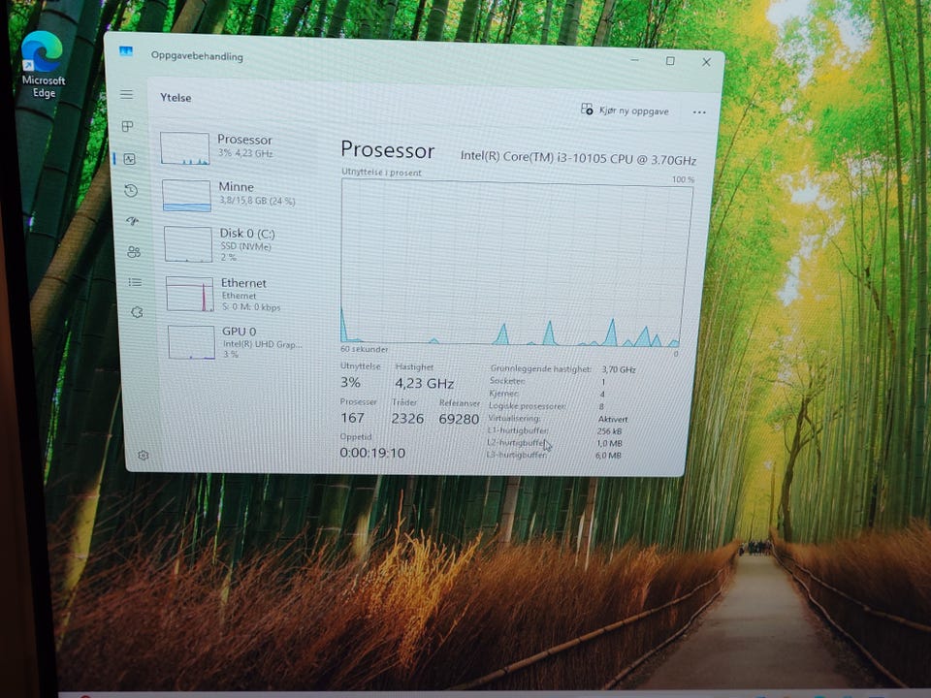Viewport: 931px width, 698px height.
Task: Click the Grunnleggende hastighet 3,70 GHz value
Action: tap(618, 369)
